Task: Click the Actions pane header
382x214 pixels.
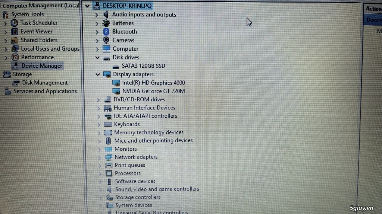Action: point(373,9)
